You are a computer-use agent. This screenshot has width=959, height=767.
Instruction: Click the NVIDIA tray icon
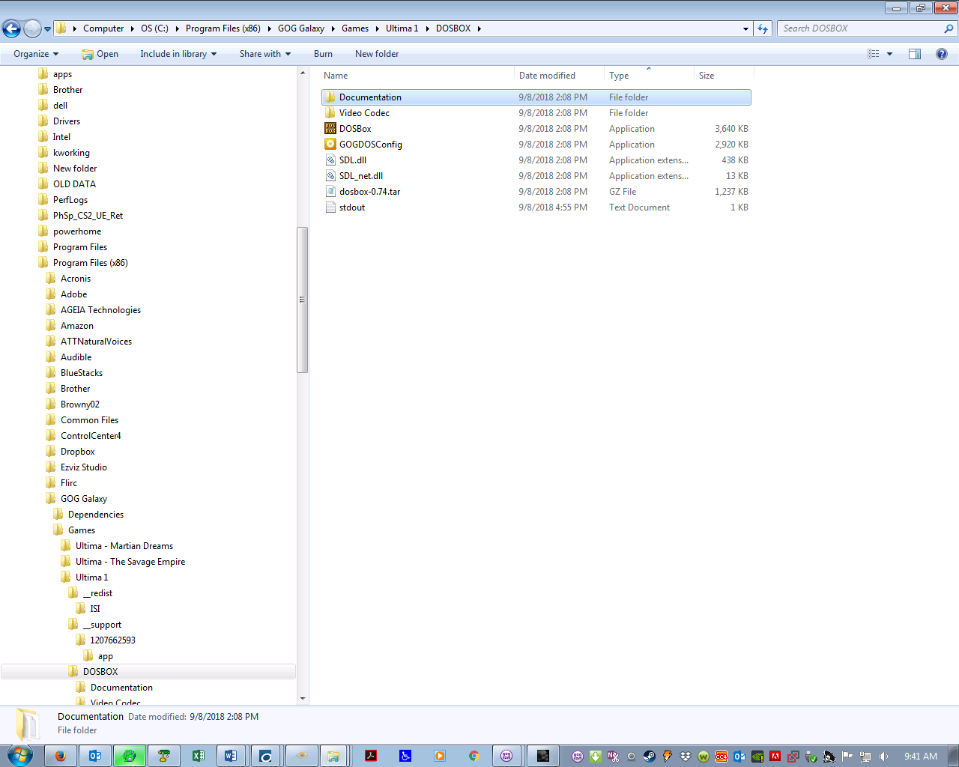pos(757,757)
